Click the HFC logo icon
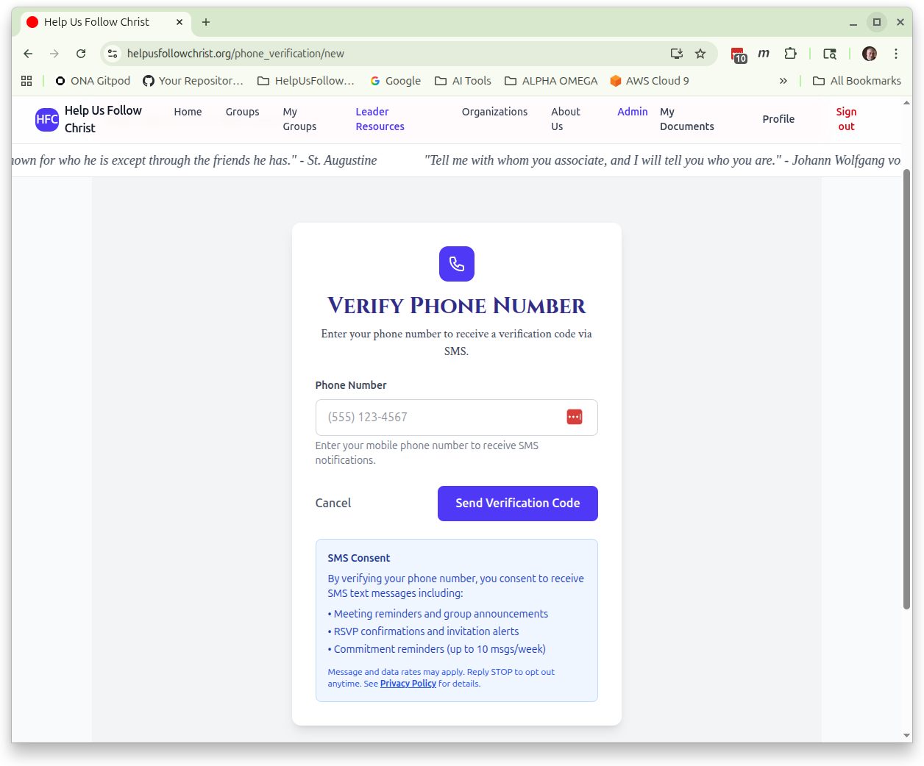 [x=46, y=119]
